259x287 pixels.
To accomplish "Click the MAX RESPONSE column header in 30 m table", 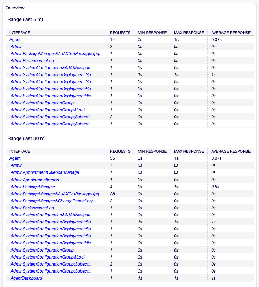I will [x=188, y=151].
